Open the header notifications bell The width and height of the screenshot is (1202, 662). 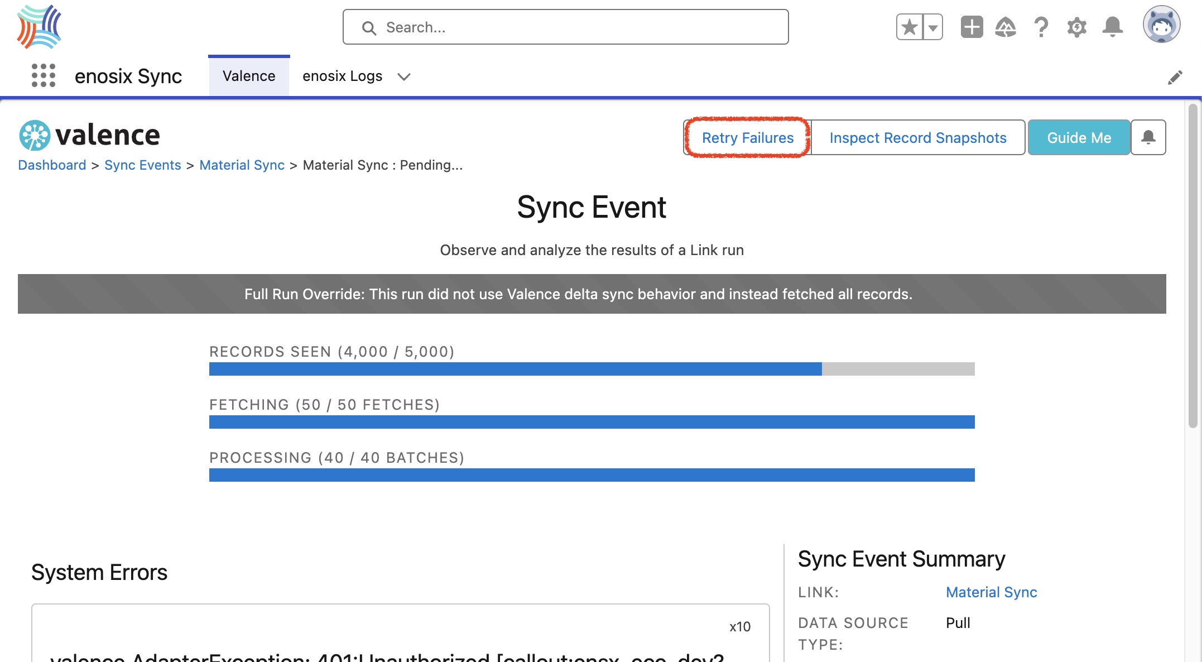tap(1113, 27)
